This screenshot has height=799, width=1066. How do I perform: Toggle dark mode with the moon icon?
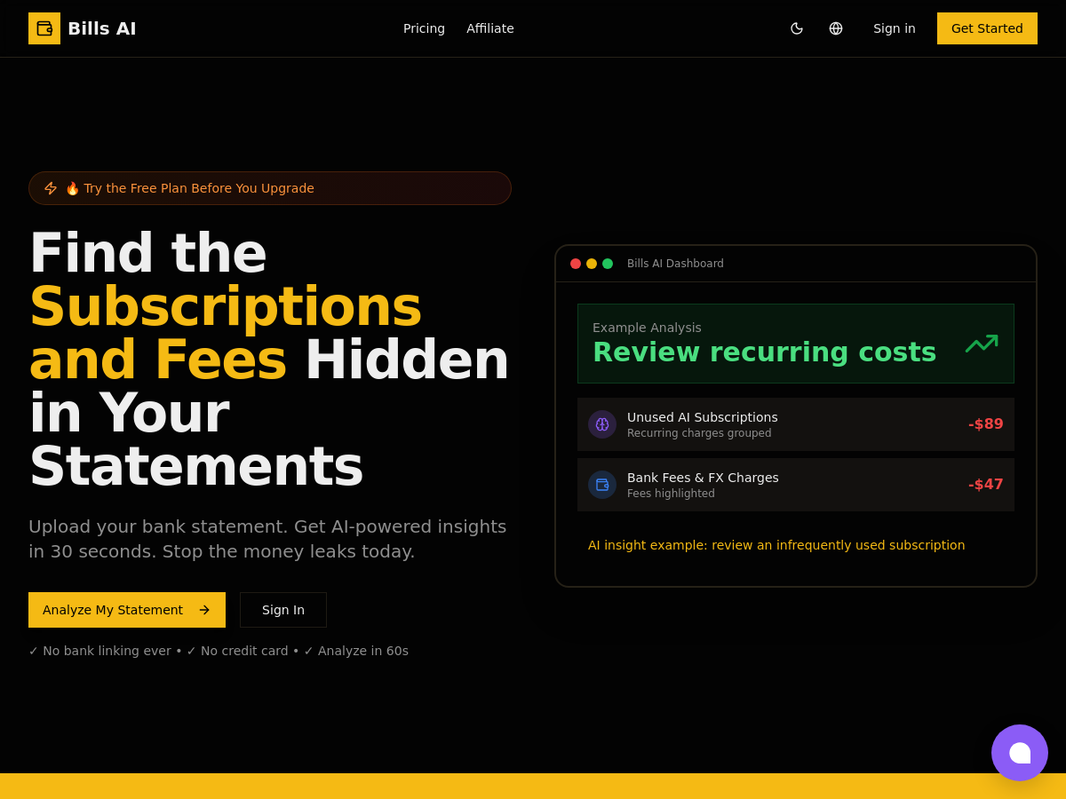click(797, 28)
